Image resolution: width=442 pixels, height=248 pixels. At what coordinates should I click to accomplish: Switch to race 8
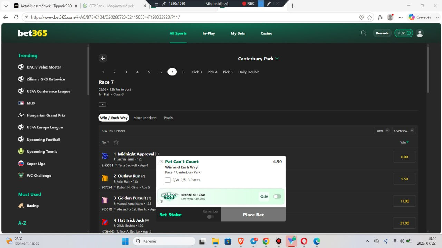(183, 72)
